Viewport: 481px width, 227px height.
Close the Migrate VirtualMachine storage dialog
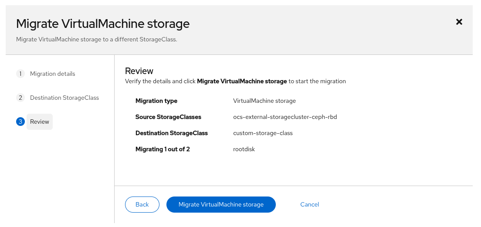(x=459, y=22)
